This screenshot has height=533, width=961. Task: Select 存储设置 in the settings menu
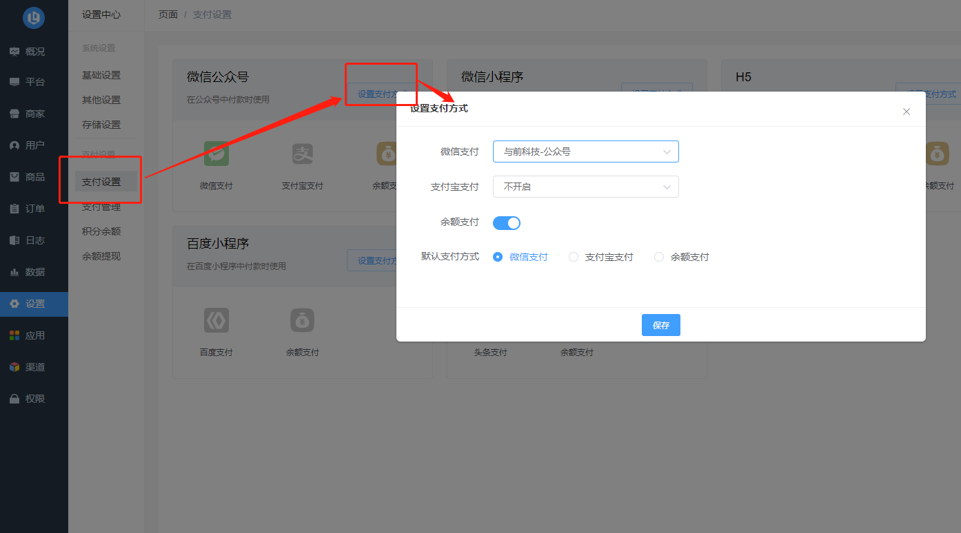coord(101,125)
